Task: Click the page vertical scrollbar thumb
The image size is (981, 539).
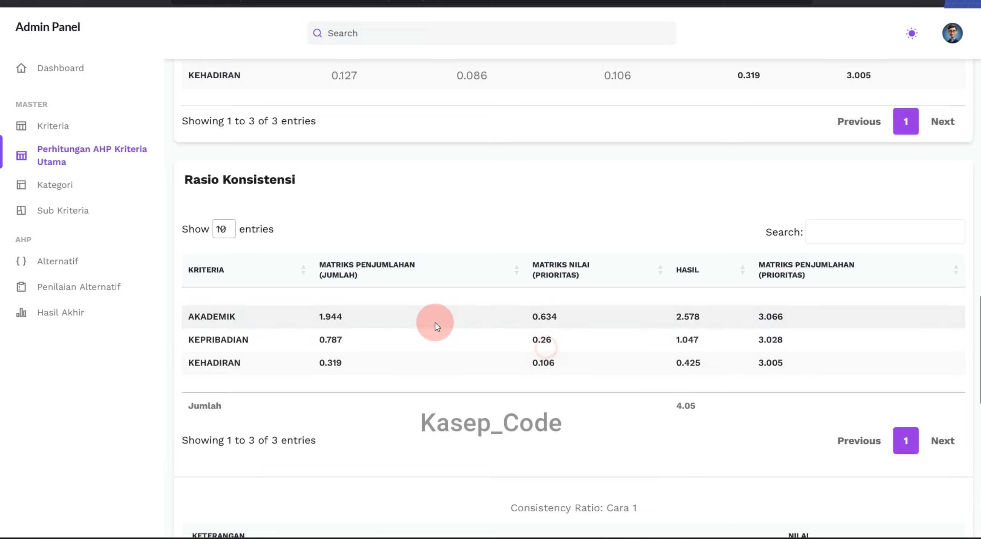Action: point(979,349)
